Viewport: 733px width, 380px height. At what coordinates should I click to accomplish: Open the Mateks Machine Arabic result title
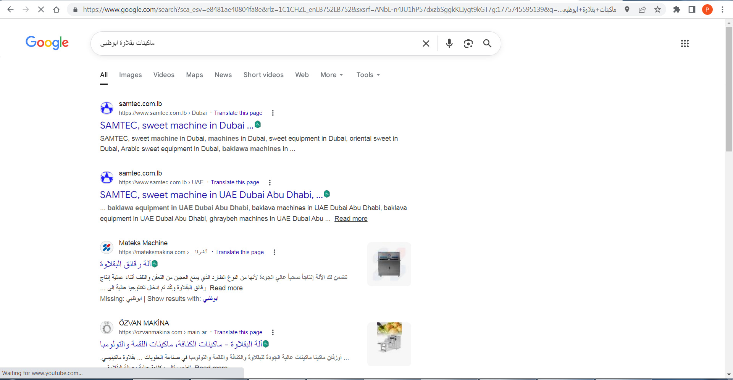coord(126,264)
